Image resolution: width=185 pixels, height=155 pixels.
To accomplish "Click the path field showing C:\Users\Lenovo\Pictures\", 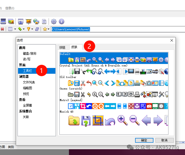I will 118,29.
